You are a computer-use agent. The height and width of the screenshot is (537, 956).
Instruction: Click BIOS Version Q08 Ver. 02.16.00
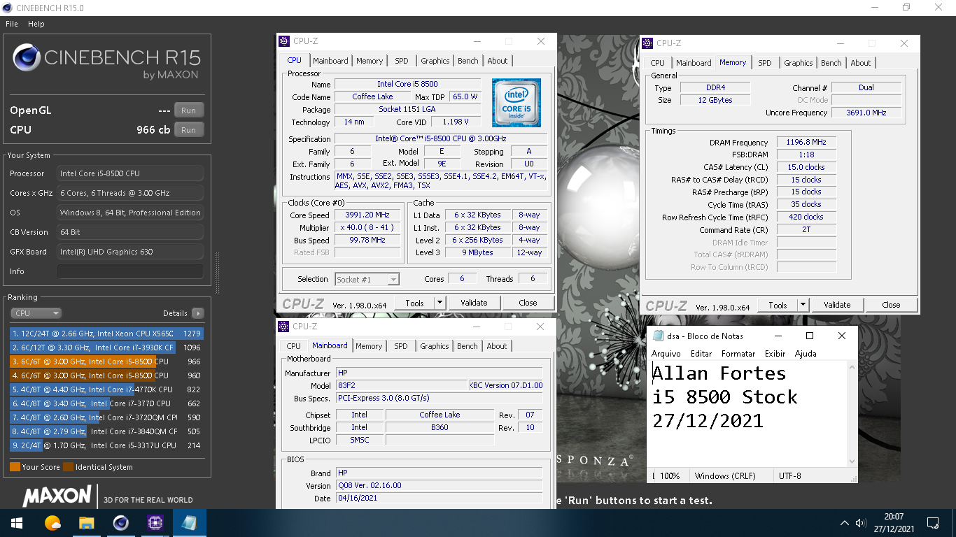pyautogui.click(x=439, y=485)
